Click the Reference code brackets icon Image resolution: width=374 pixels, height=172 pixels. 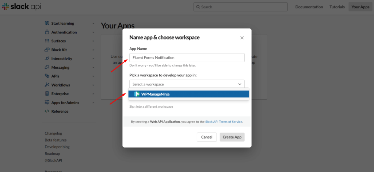pyautogui.click(x=47, y=111)
